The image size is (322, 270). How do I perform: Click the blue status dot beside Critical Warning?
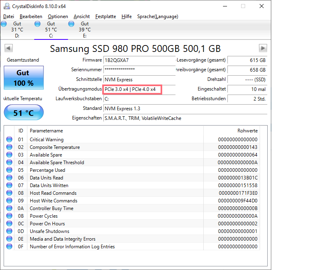[9, 140]
